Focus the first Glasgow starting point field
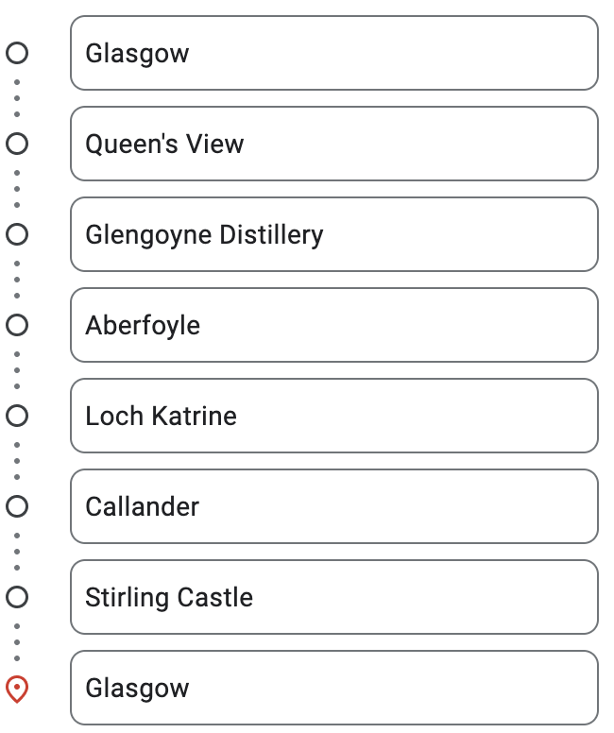 334,53
